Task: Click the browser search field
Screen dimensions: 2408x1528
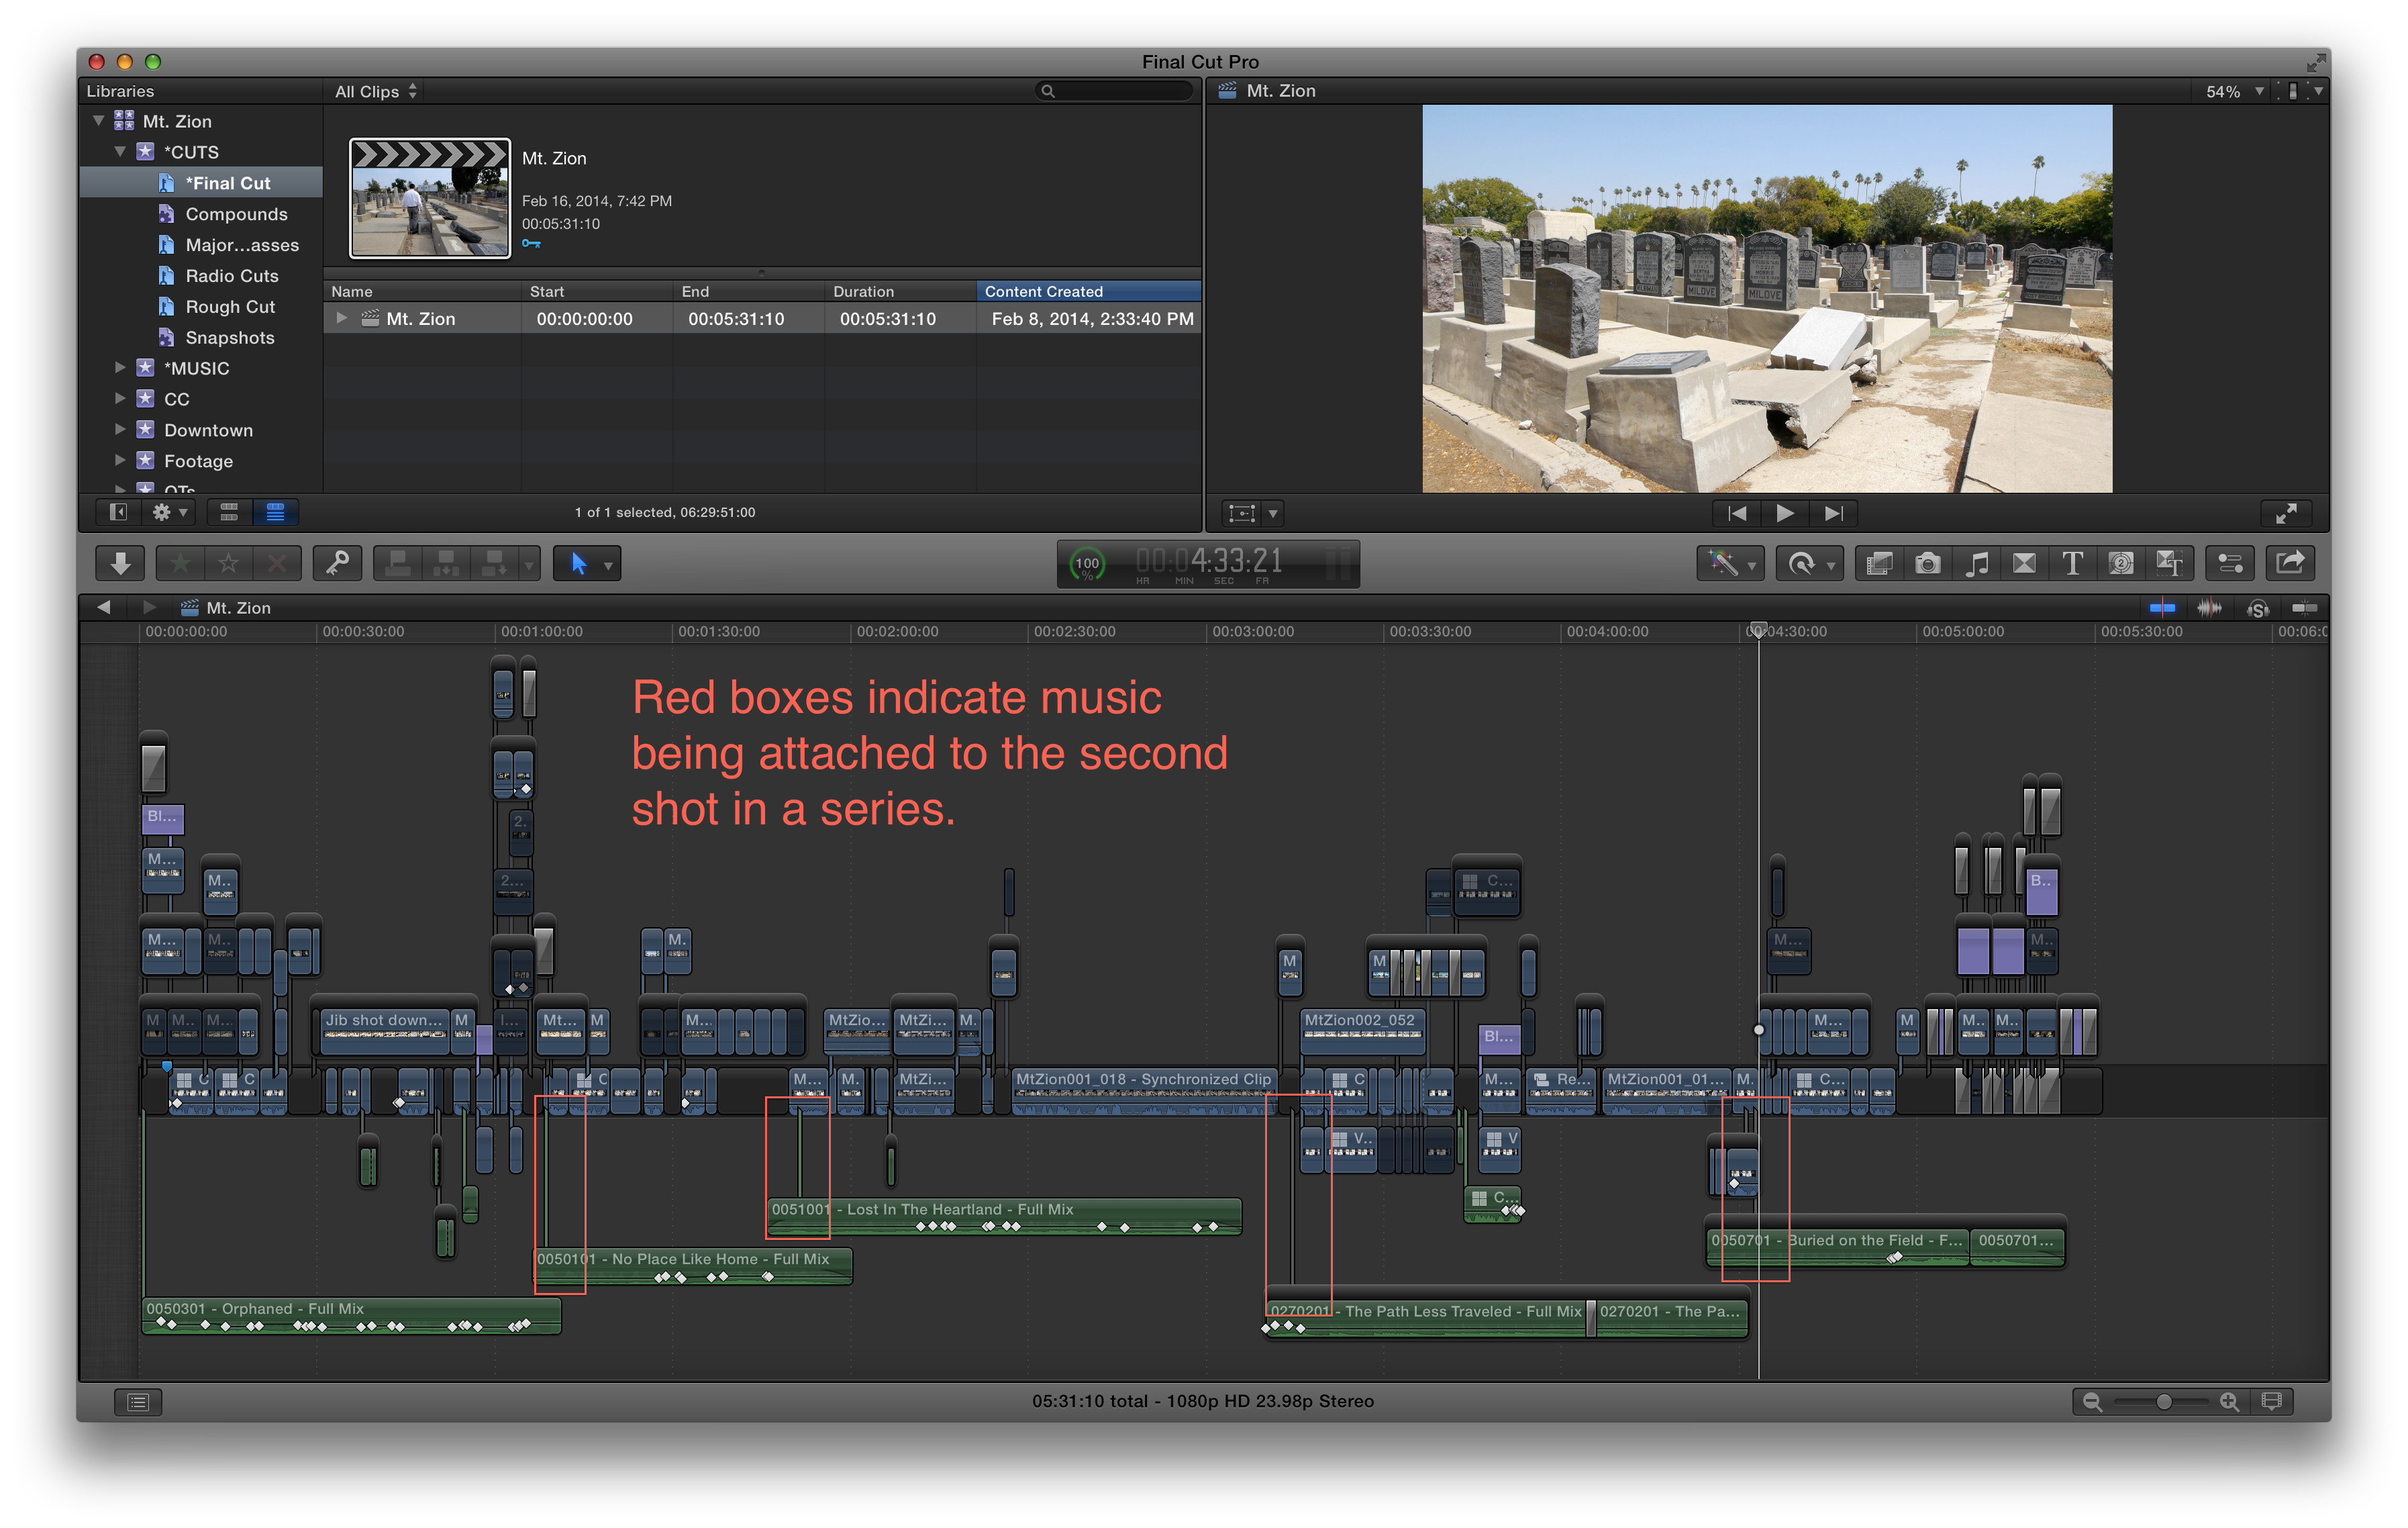Action: 1115,91
